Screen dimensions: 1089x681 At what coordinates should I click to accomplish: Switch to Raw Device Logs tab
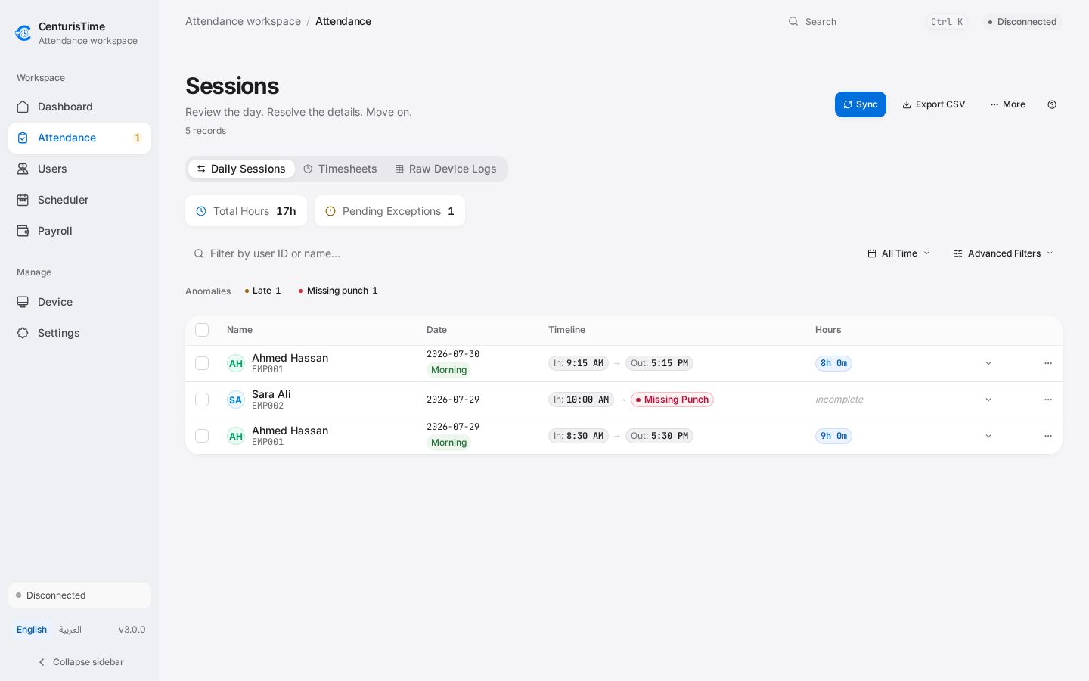pos(445,169)
